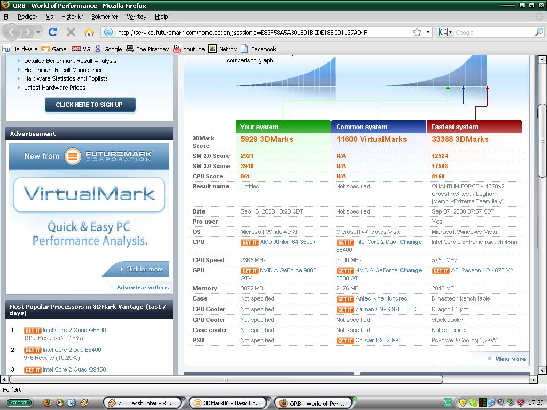Screen dimensions: 547x410
Task: Click the vertical scrollbar thumb
Action: coord(542,141)
